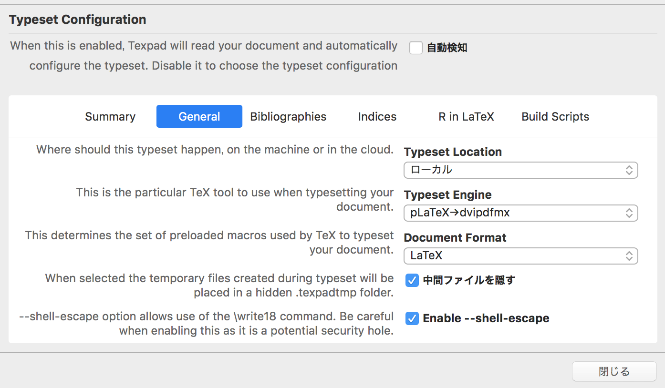Click the description starting 'Where should this typeset happen'
Image resolution: width=665 pixels, height=388 pixels.
[x=215, y=150]
